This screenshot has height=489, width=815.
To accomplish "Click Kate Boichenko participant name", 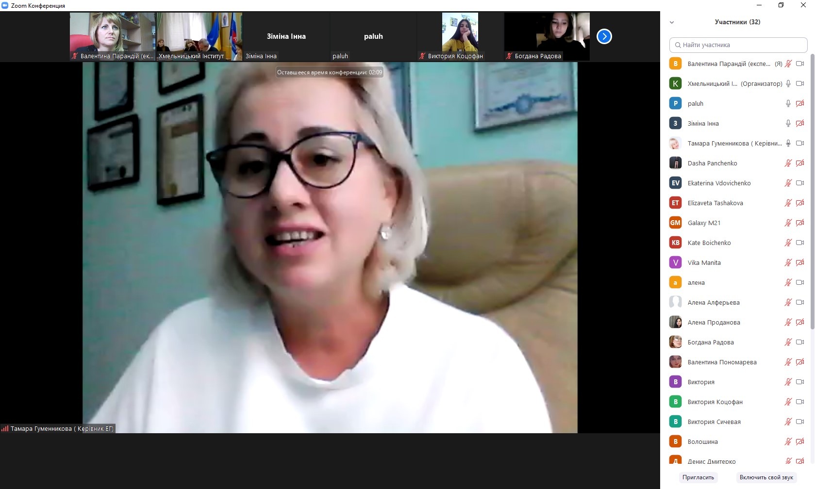I will (x=709, y=243).
